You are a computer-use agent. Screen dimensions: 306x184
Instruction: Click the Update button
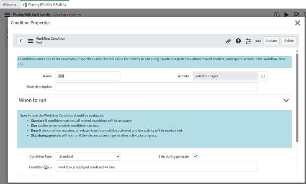271,40
